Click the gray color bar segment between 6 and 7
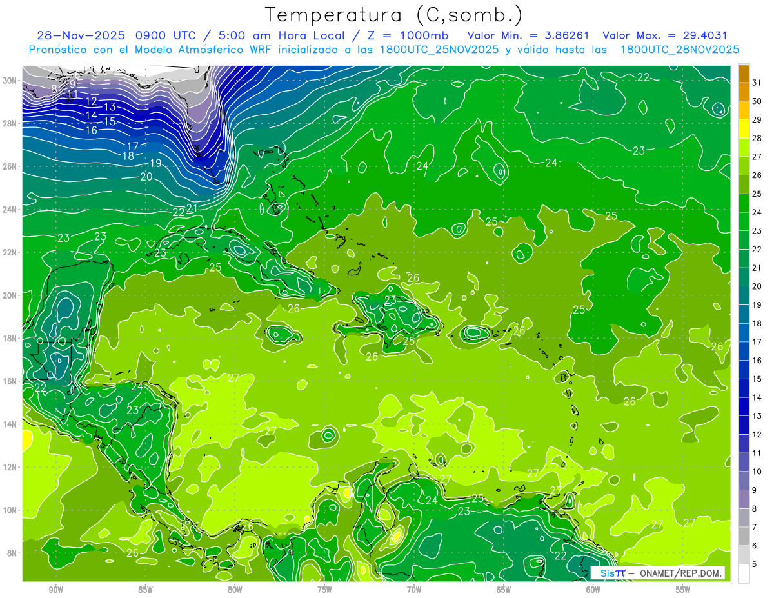Image resolution: width=774 pixels, height=598 pixels. [x=744, y=536]
